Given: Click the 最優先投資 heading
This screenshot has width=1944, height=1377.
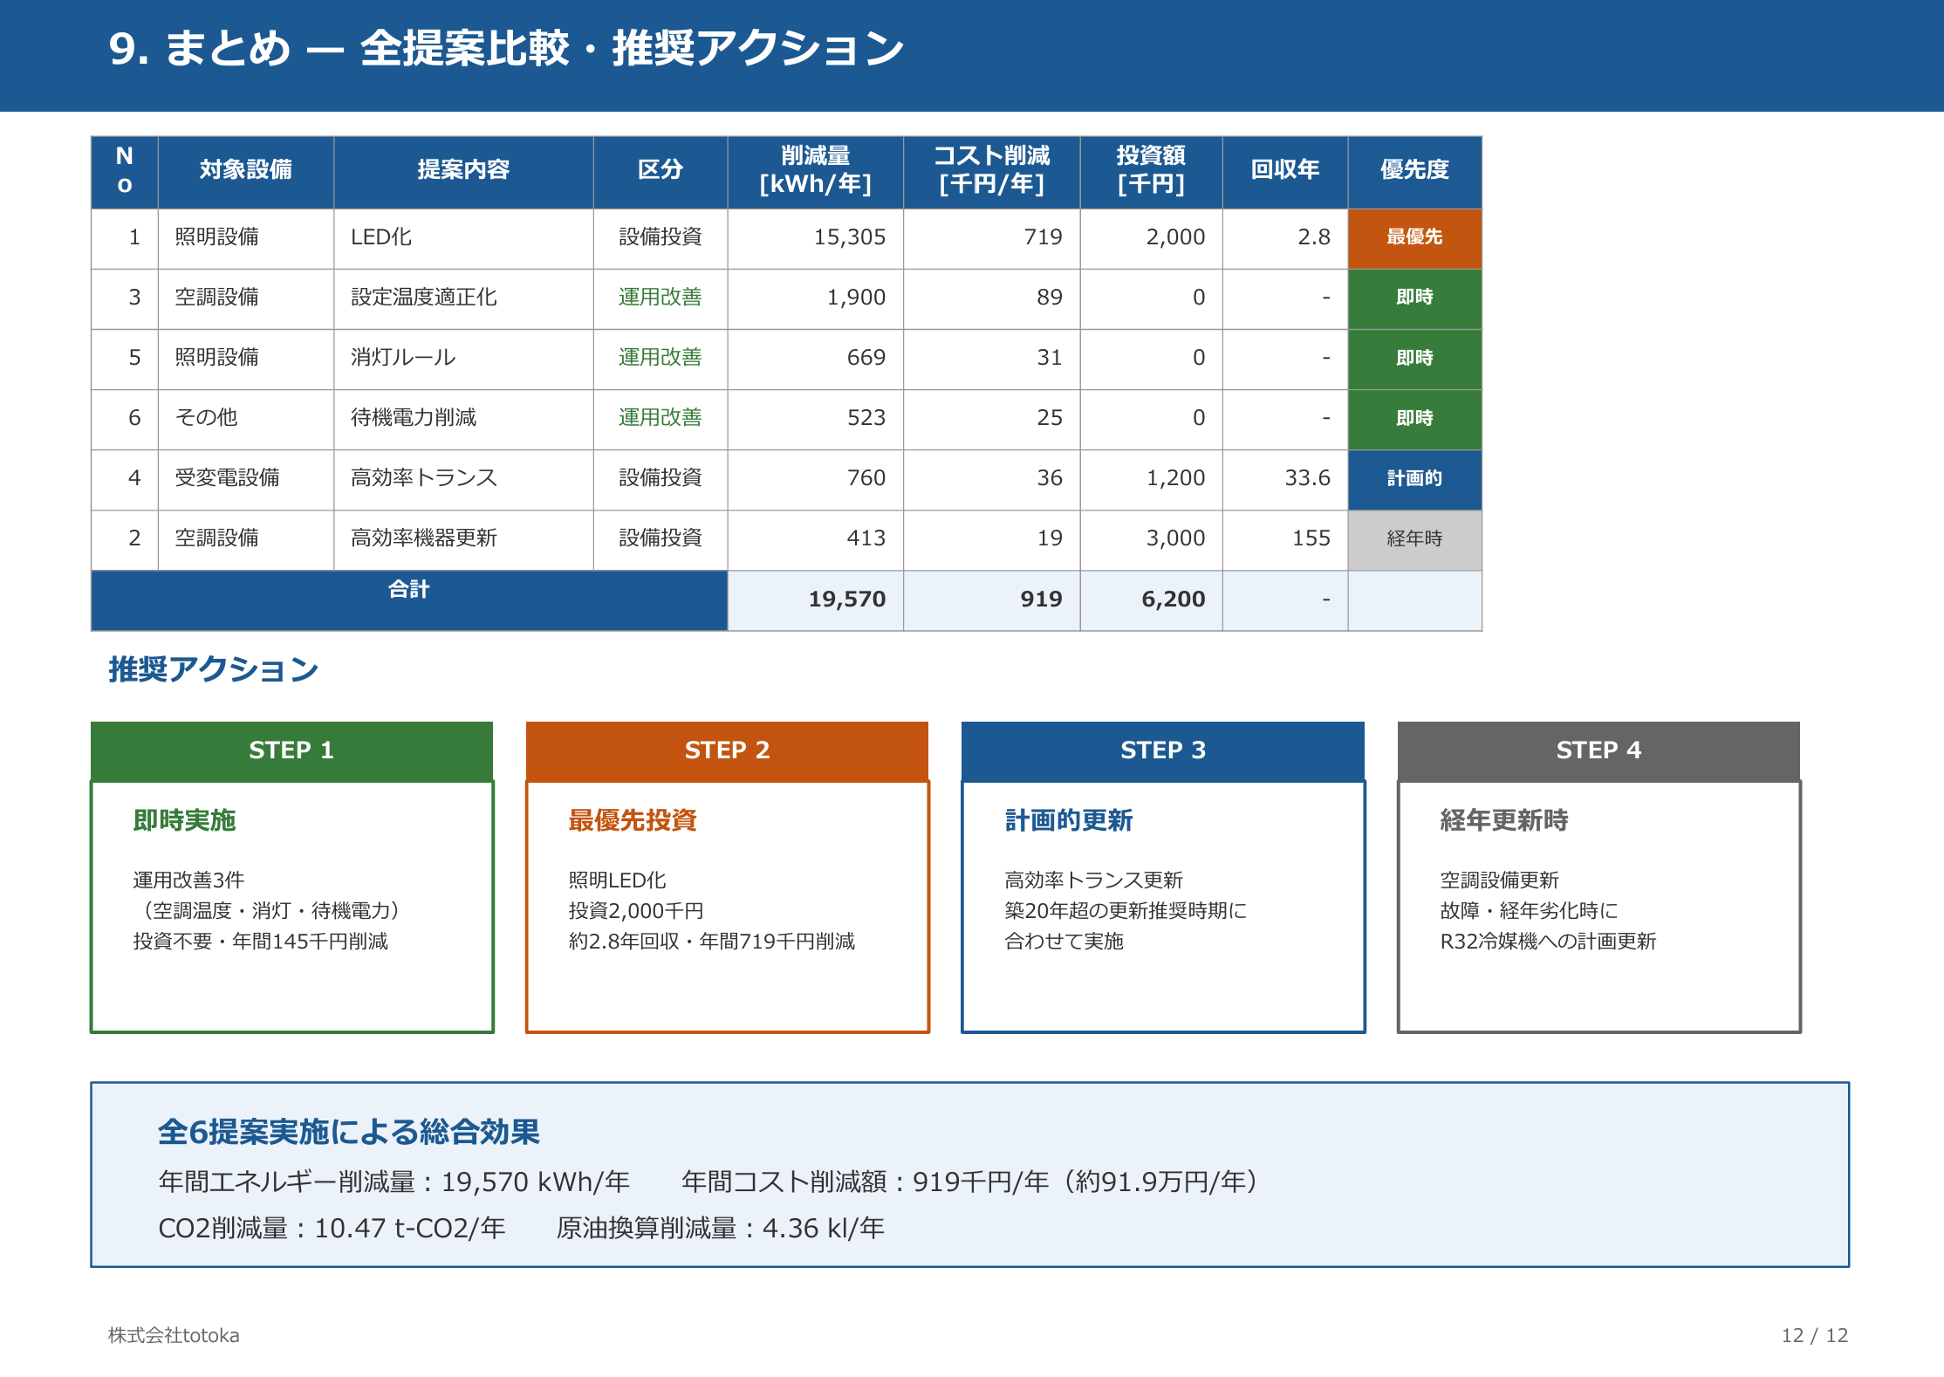Looking at the screenshot, I should [633, 821].
